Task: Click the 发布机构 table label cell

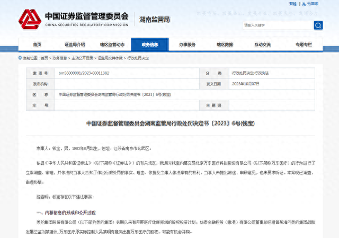Action: [x=40, y=84]
